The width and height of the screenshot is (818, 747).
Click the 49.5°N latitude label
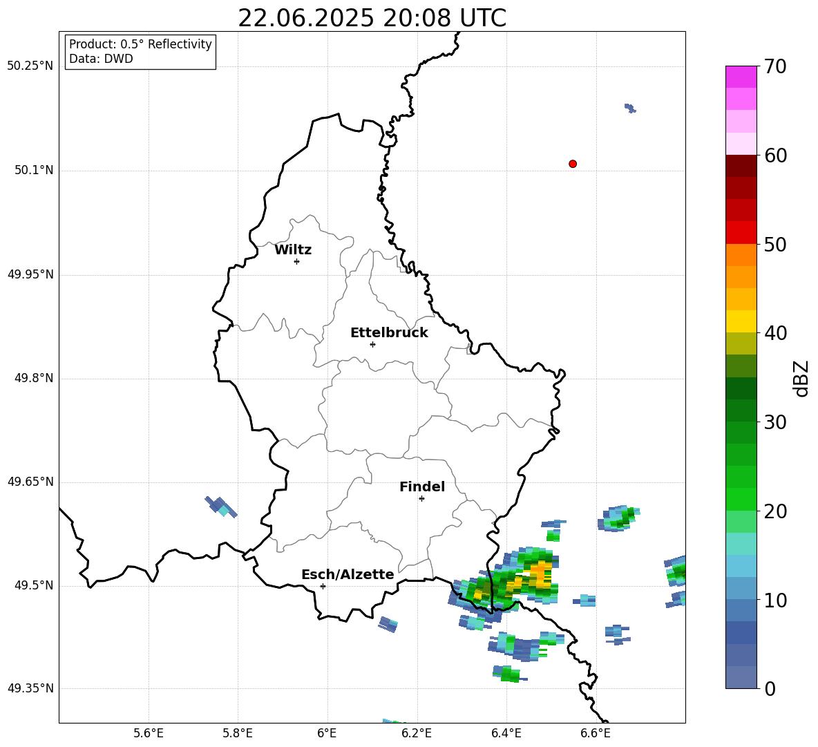pyautogui.click(x=34, y=585)
